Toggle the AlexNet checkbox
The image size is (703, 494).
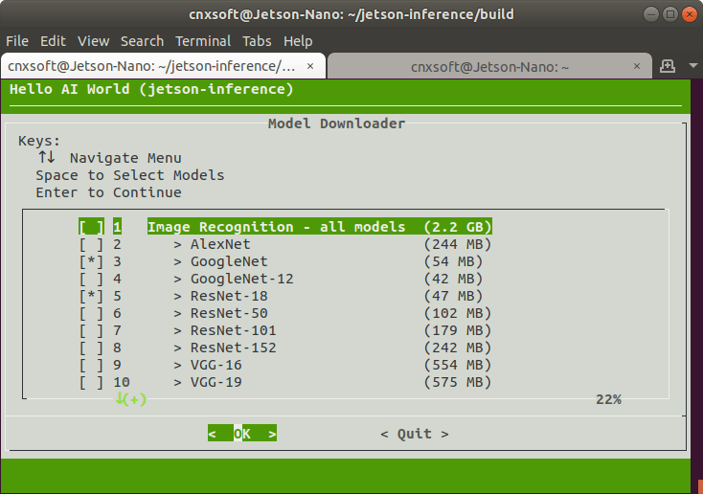coord(92,244)
